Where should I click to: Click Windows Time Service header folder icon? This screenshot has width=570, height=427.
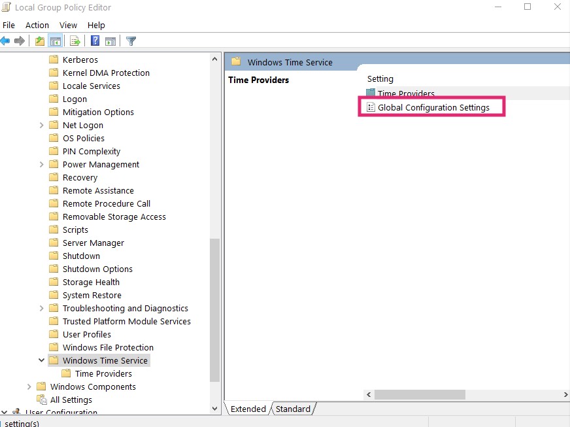pos(236,61)
